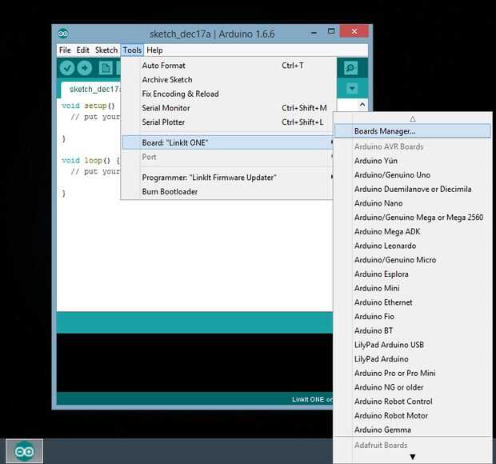Expand the Board: "LinkIt ONE" submenu
Screen dimensions: 496x464
(227, 142)
